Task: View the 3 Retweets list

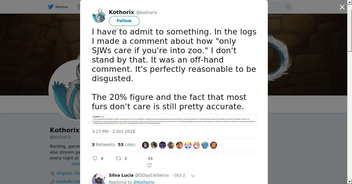Action: click(103, 145)
